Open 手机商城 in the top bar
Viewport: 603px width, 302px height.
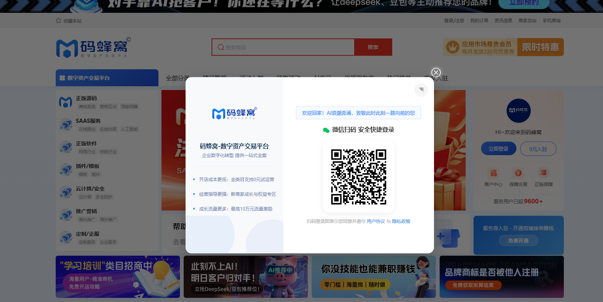click(x=551, y=21)
